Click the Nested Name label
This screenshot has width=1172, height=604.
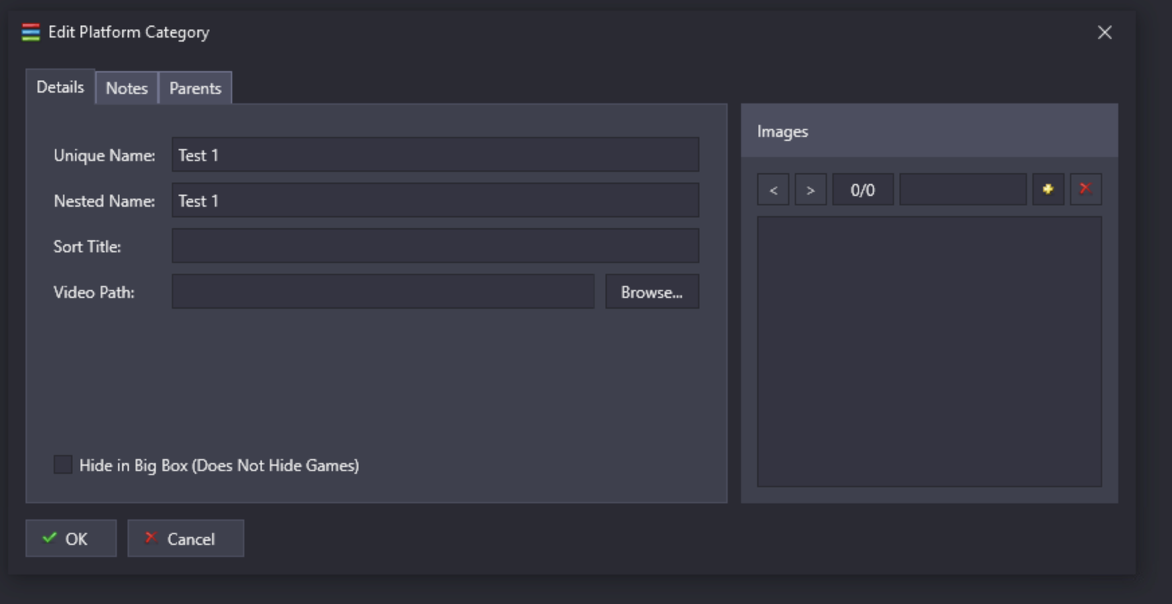pyautogui.click(x=104, y=201)
